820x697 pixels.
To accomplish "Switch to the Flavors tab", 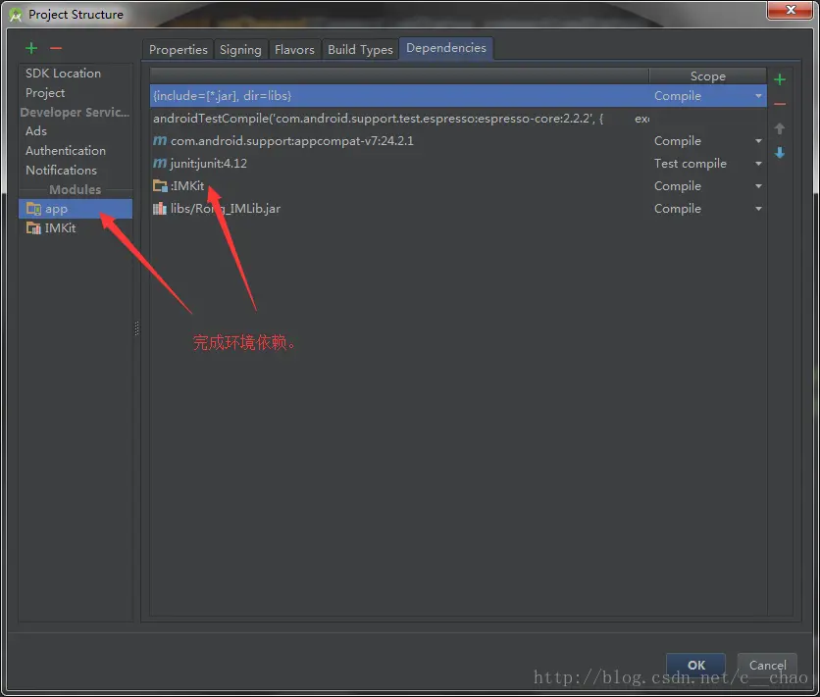I will (x=294, y=50).
